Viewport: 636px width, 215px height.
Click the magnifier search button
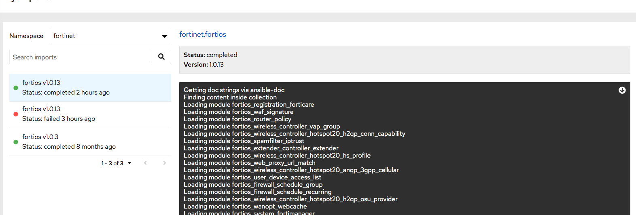tap(161, 57)
